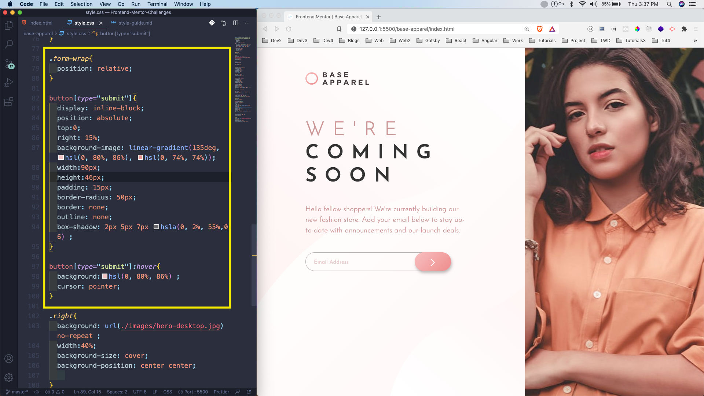
Task: Open color picker for hsla box-shadow swatch
Action: (156, 227)
